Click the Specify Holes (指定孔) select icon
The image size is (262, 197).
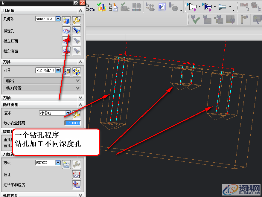point(66,31)
